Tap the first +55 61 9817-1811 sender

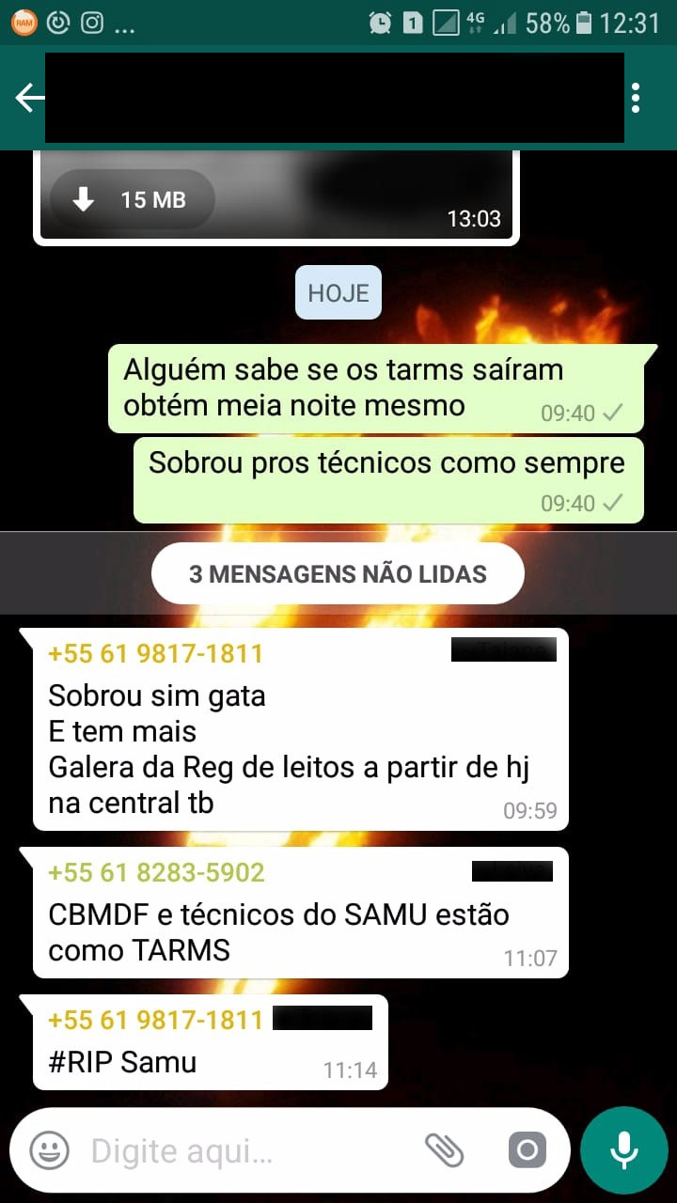coord(155,653)
